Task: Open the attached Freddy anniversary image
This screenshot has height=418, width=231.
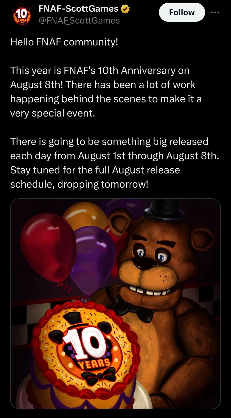Action: (x=115, y=304)
